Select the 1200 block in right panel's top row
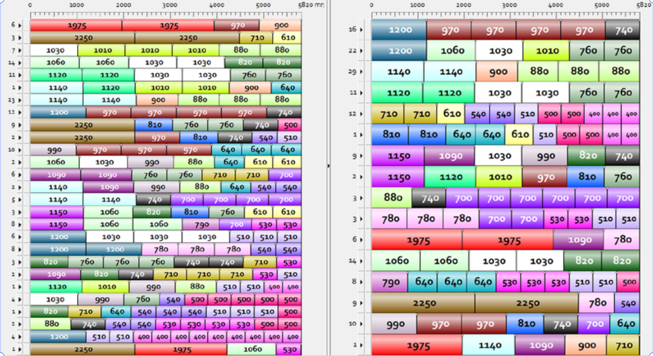The width and height of the screenshot is (653, 356). tap(399, 30)
